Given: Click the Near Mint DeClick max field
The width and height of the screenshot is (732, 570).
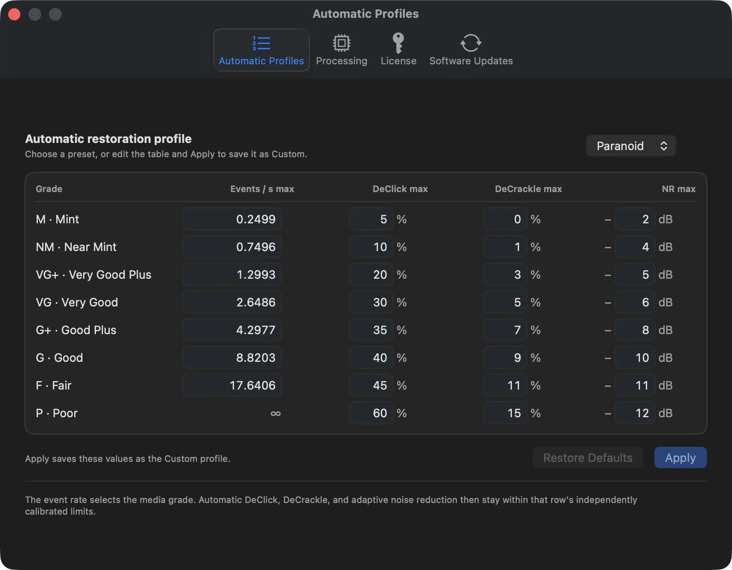Looking at the screenshot, I should pyautogui.click(x=371, y=247).
